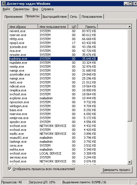137x185 pixels.
Task: Select the csrss.exe process row
Action: [x=53, y=146]
